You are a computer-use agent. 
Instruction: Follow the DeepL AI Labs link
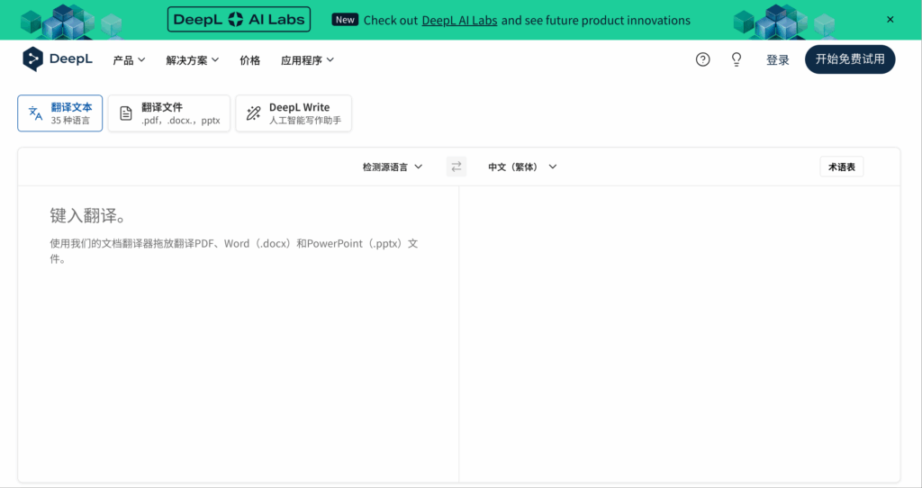pyautogui.click(x=459, y=20)
